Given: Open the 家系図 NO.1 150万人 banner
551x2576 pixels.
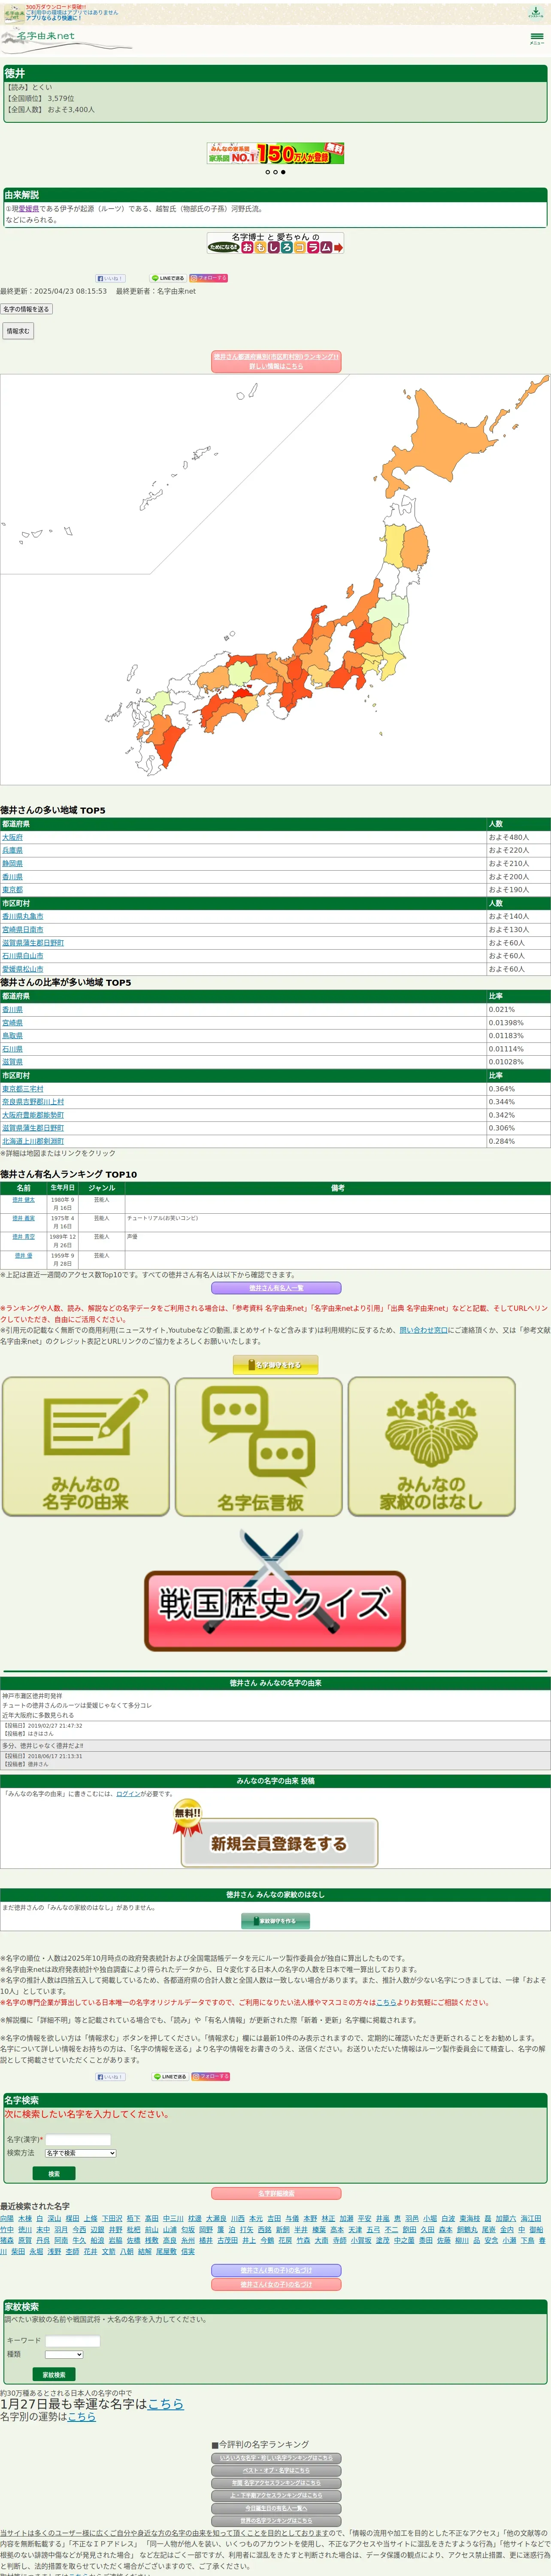Looking at the screenshot, I should pos(275,152).
